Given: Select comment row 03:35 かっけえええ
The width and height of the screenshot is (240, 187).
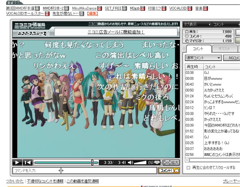Looking at the screenshot, I should 212,119.
